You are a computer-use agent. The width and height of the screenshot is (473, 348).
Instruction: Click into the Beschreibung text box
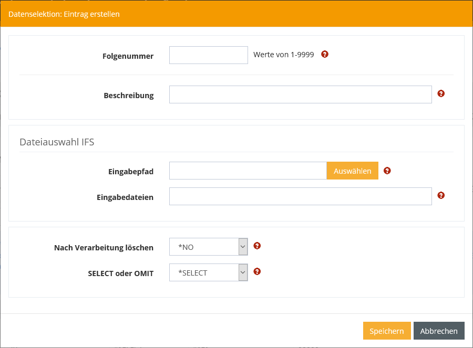click(x=300, y=94)
